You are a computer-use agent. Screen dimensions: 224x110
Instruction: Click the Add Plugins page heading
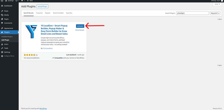click(x=28, y=6)
